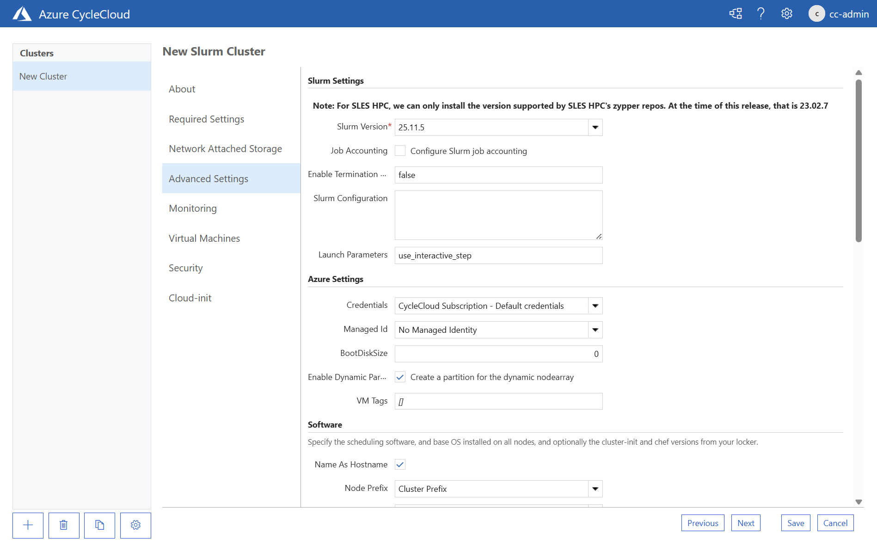Screen dimensions: 877x545
Task: Open the Managed Id dropdown
Action: (595, 330)
